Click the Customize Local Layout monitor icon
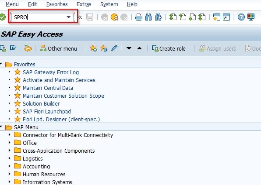The height and width of the screenshot is (185, 261). coord(251,17)
